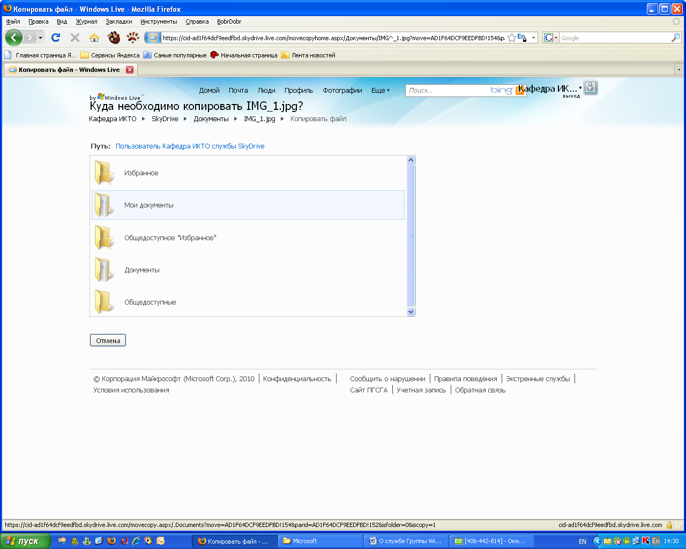The width and height of the screenshot is (686, 549).
Task: Reload the page with the blue refresh icon
Action: click(x=56, y=38)
